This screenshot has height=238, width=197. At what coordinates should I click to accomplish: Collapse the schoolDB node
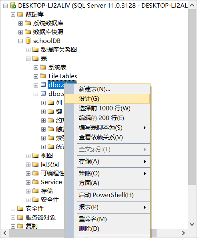coord(20,41)
